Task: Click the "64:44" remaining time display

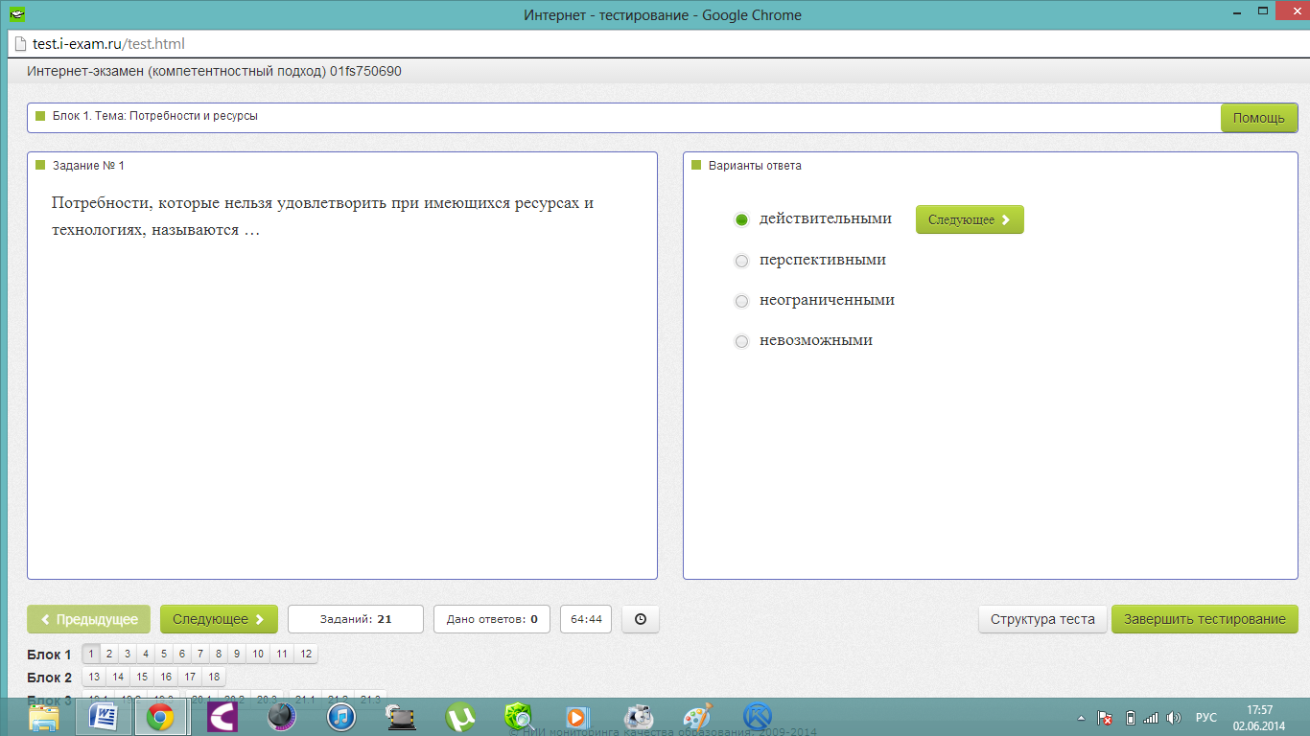Action: (586, 619)
